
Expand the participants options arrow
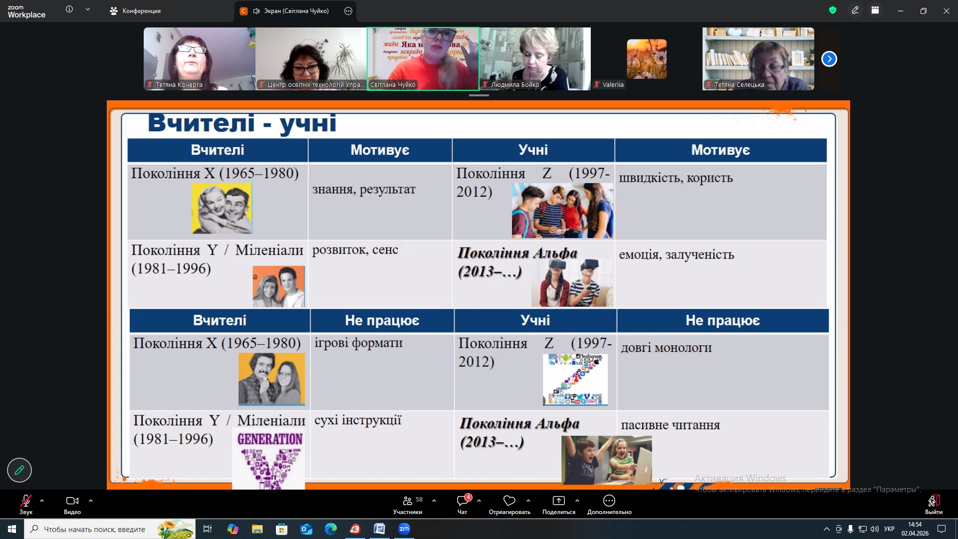[x=434, y=500]
